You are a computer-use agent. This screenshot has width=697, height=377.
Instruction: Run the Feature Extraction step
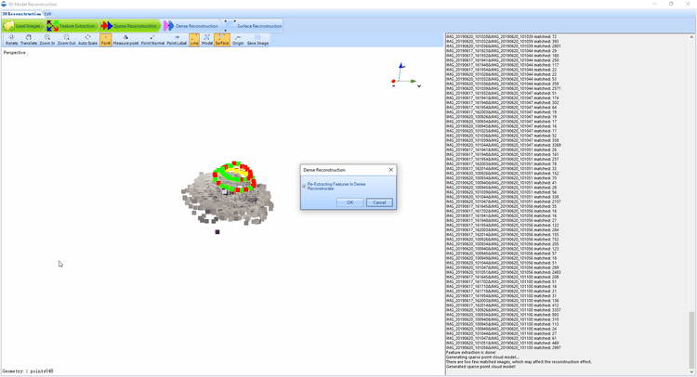[x=70, y=26]
